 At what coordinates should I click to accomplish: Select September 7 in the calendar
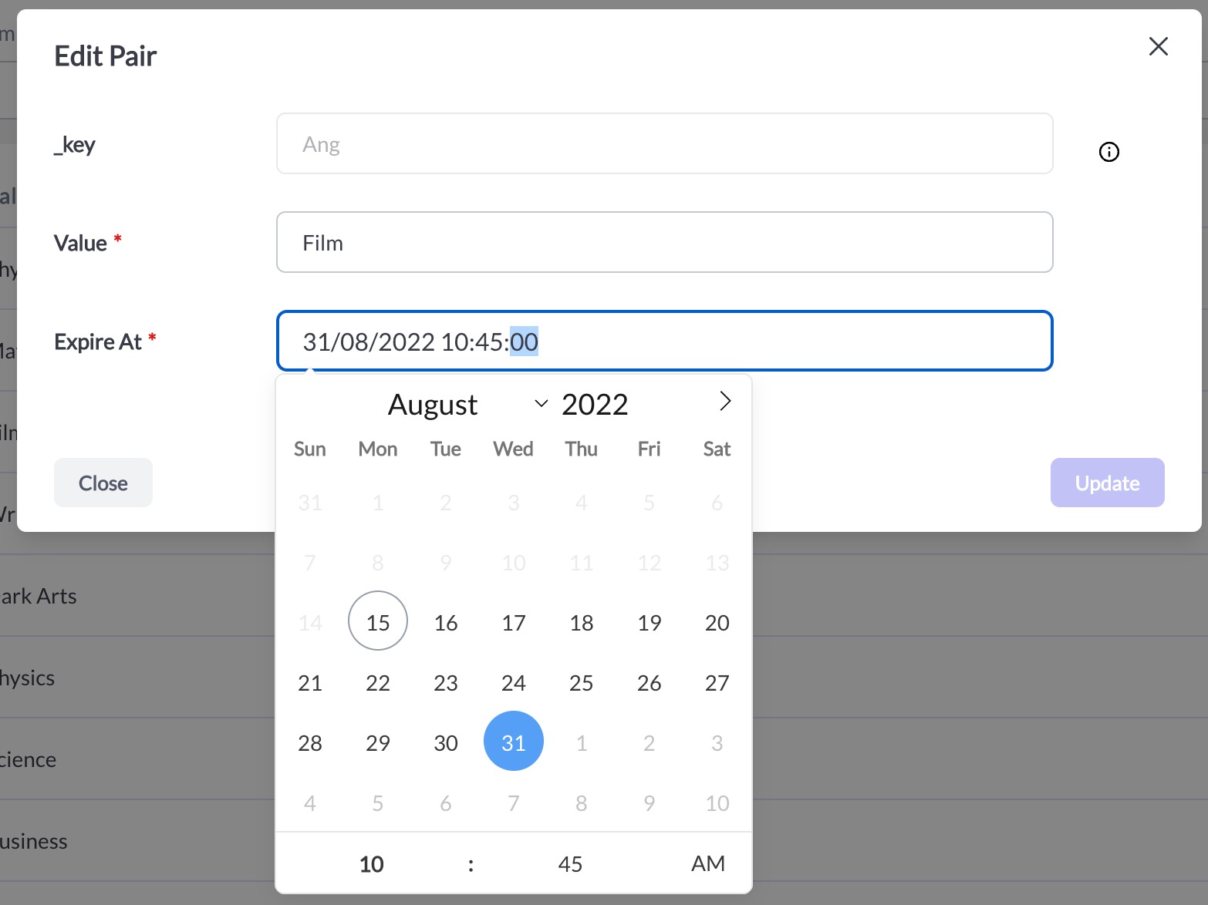514,802
